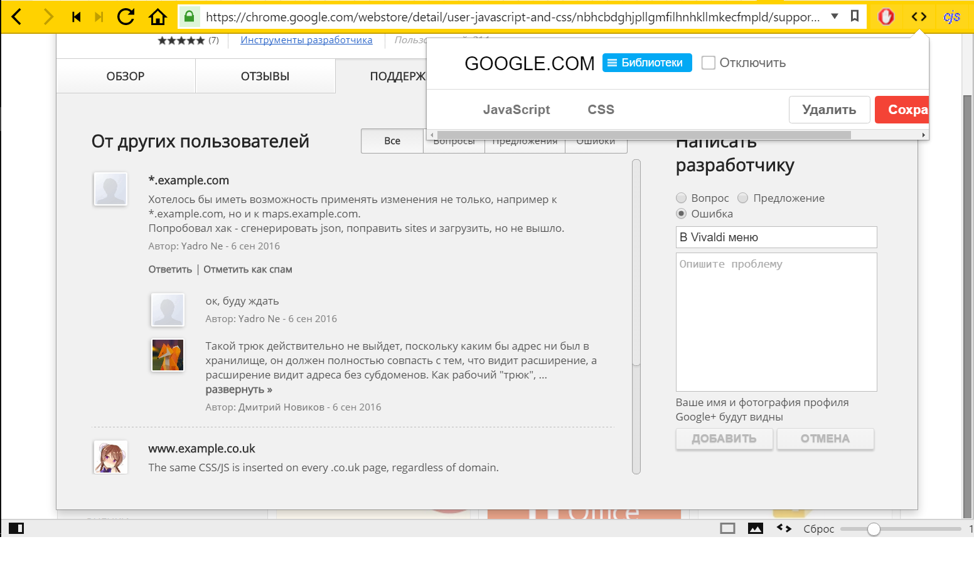Go forward with the forward arrow
Screen dimensions: 974x564
point(48,17)
